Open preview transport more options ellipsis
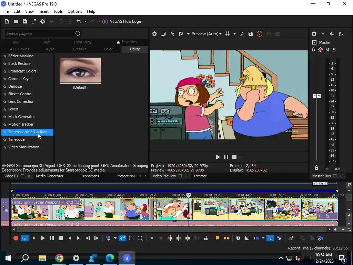 (241, 157)
